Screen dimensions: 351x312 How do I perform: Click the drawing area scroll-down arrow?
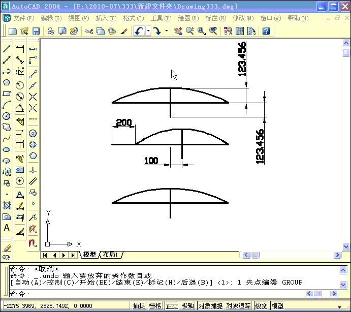346,246
